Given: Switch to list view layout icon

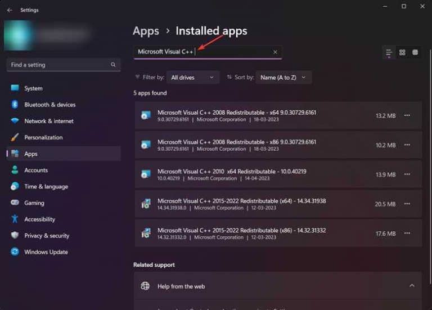Looking at the screenshot, I should [389, 52].
